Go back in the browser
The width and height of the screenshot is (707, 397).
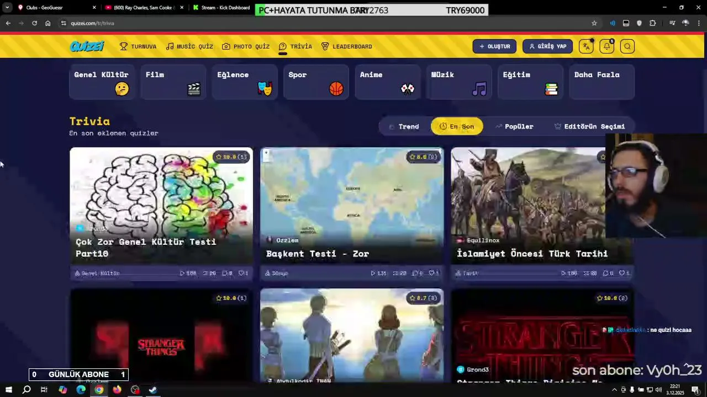pos(8,23)
